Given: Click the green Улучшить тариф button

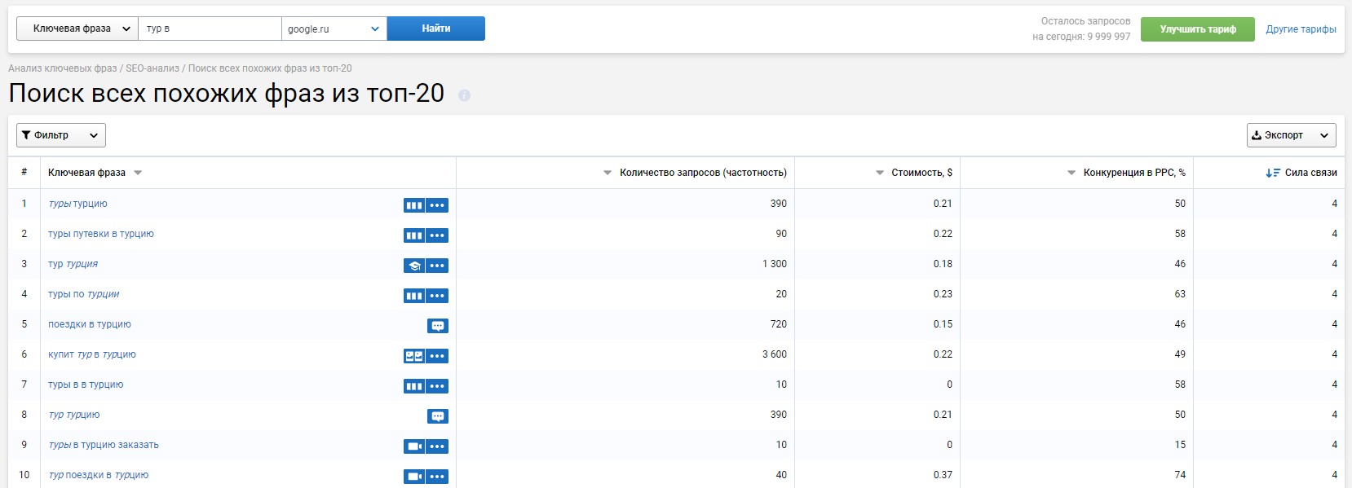Looking at the screenshot, I should 1197,29.
